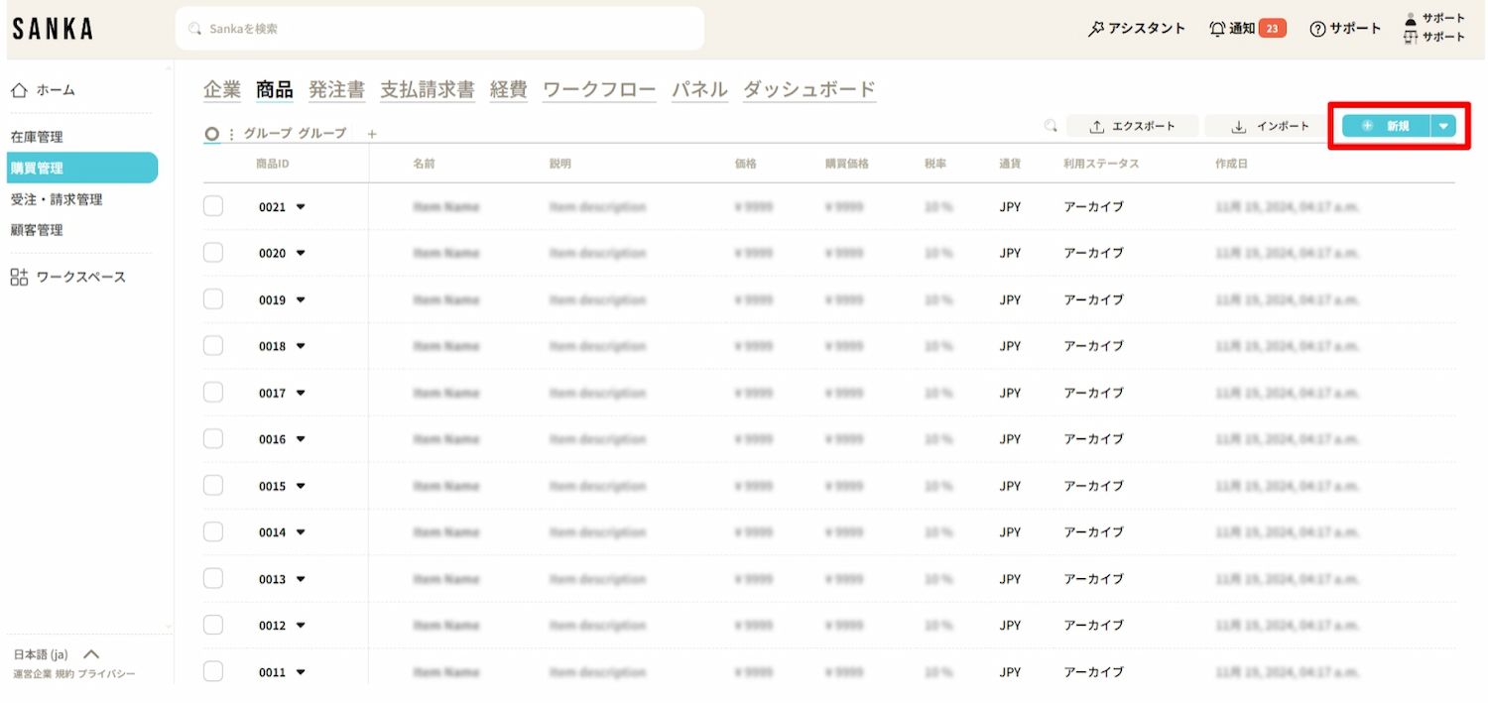The height and width of the screenshot is (703, 1488).
Task: Click the 新規 create button
Action: 1386,126
